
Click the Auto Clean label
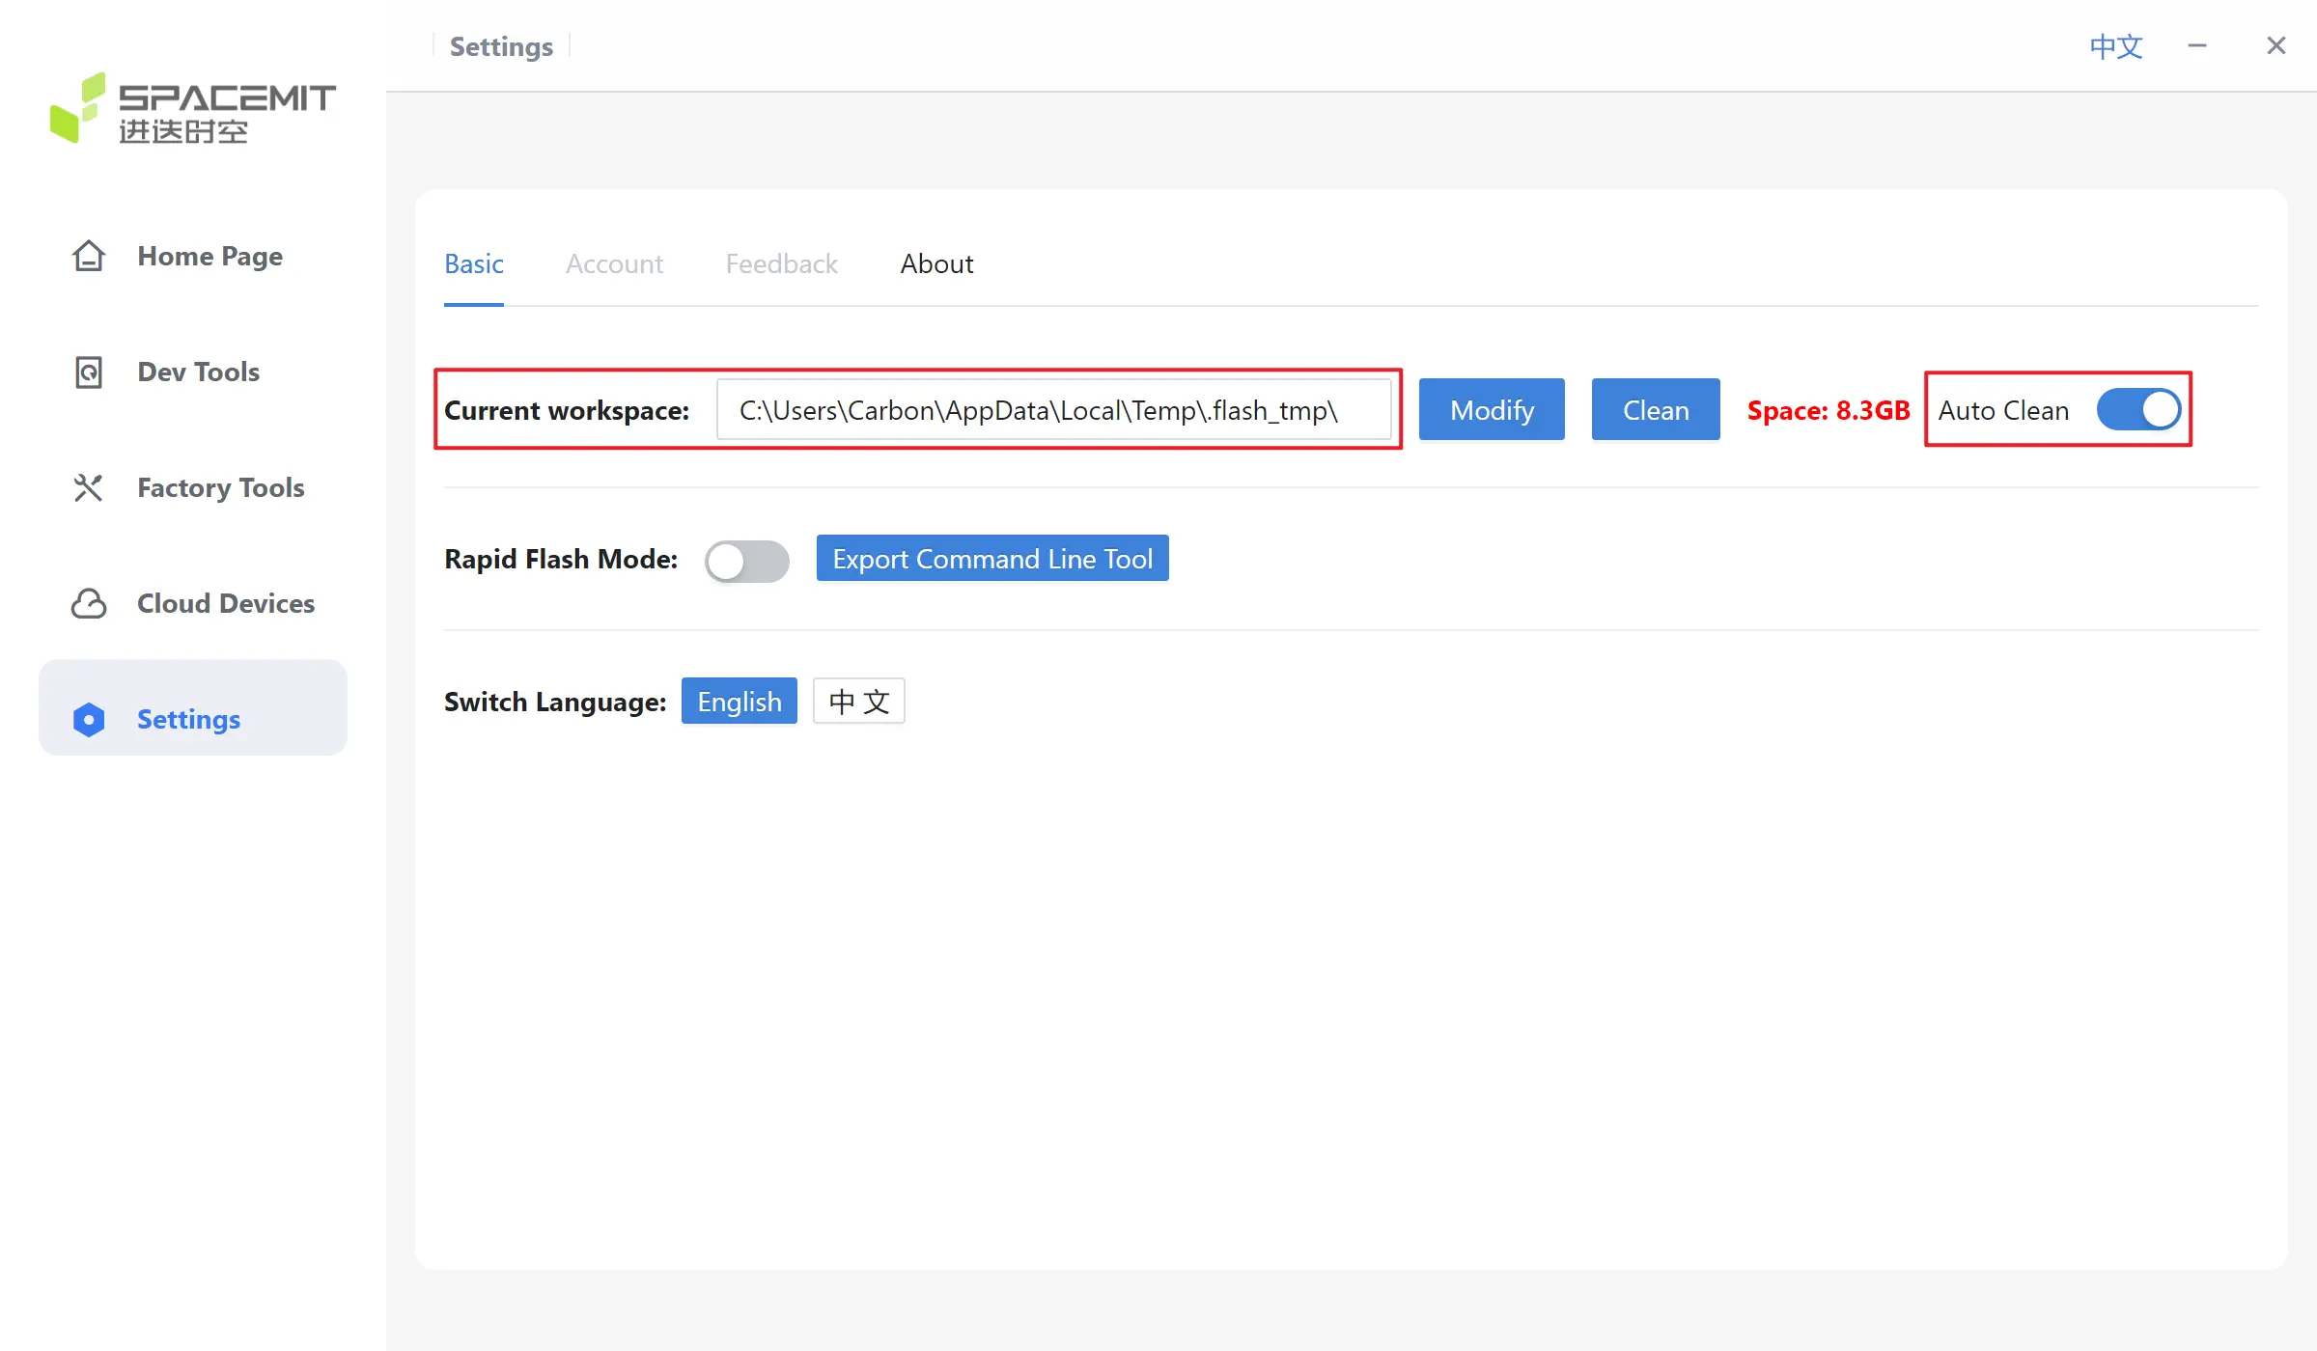pyautogui.click(x=2003, y=410)
